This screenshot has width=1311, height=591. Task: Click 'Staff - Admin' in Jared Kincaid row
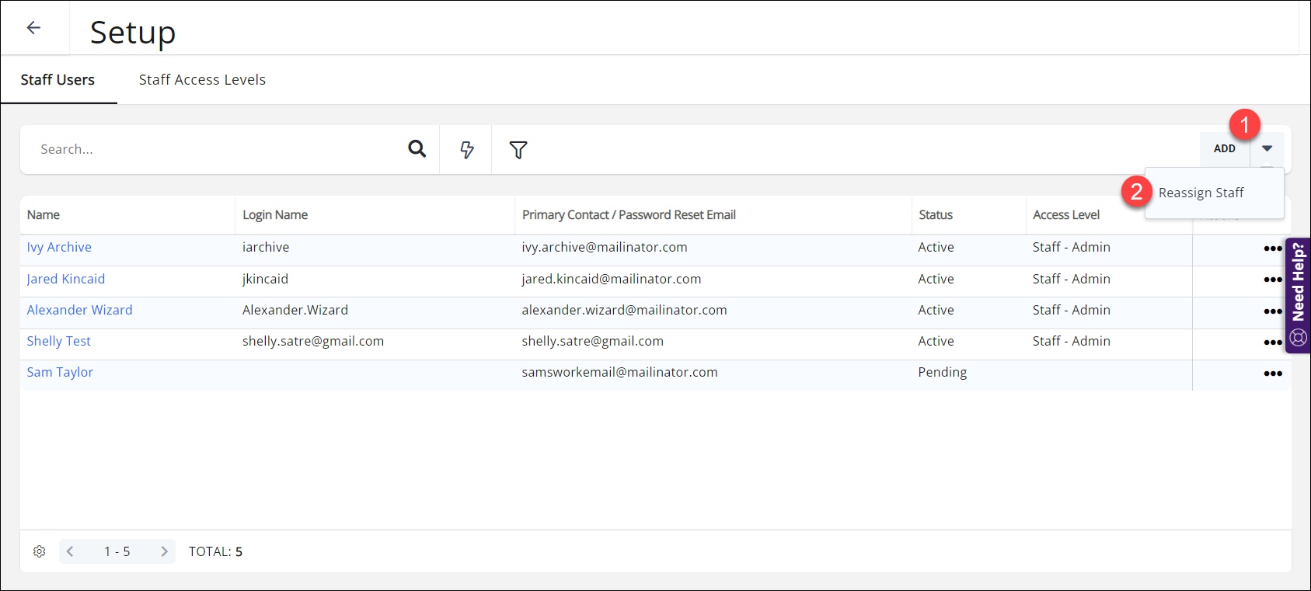coord(1071,279)
